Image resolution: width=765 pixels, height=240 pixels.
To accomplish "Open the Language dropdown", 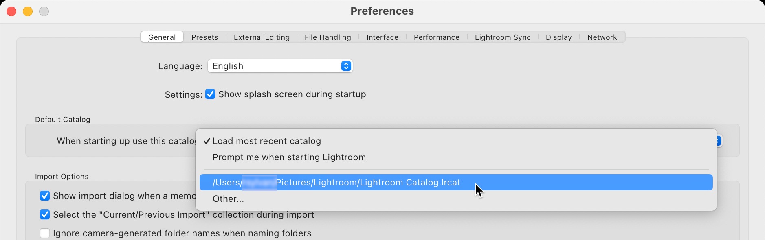I will point(279,66).
